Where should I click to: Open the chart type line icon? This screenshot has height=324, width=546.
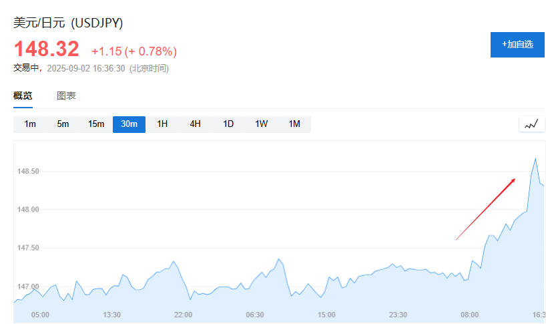532,124
